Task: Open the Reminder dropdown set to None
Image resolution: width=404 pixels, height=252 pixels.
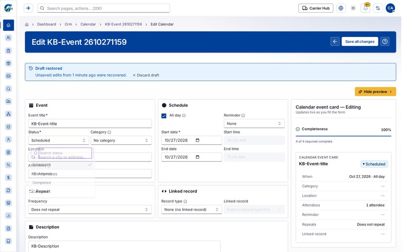Action: (254, 123)
